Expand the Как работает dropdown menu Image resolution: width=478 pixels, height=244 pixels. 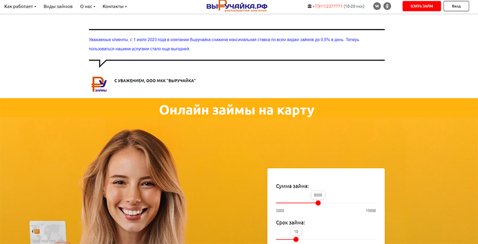coord(20,7)
